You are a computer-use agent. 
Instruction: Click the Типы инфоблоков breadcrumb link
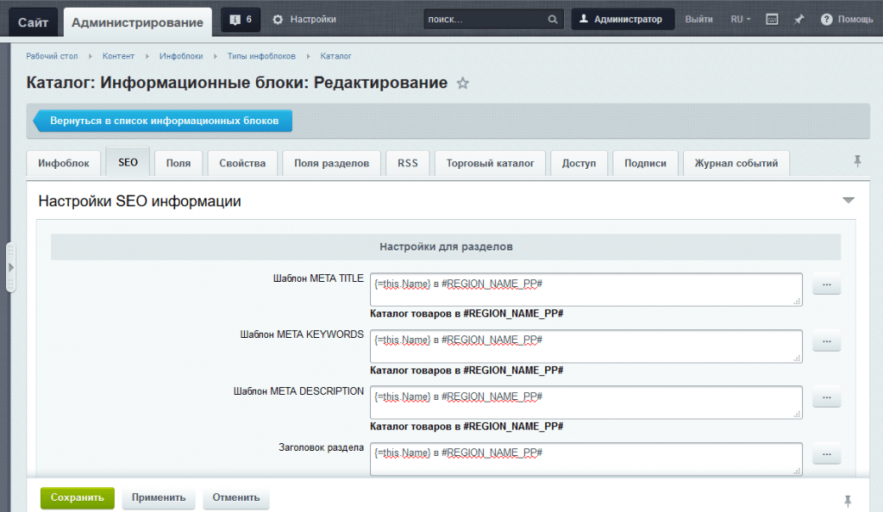tap(261, 56)
